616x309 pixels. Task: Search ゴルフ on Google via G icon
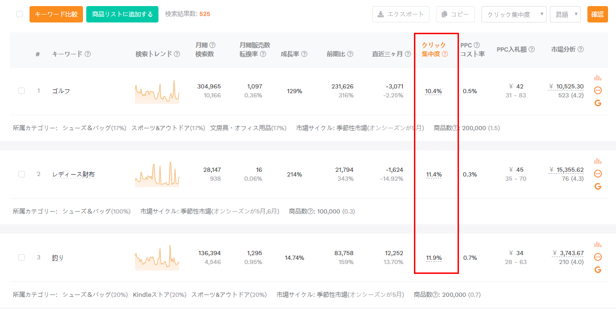click(598, 103)
